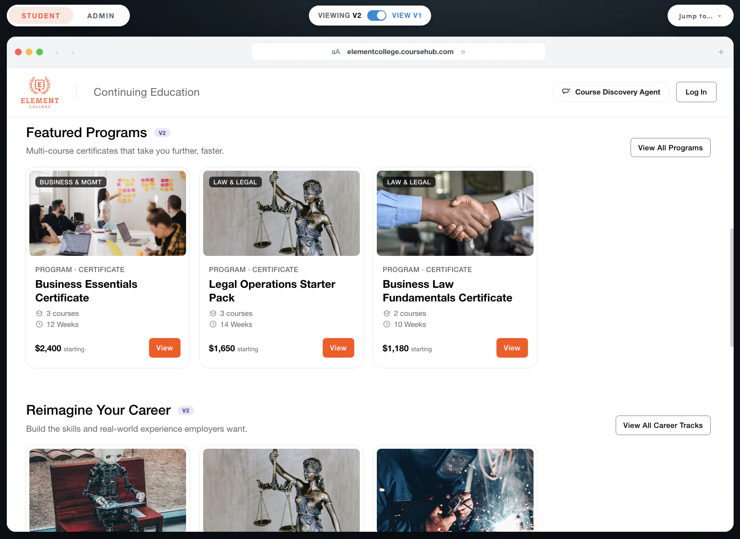Click the Log In button
This screenshot has width=740, height=539.
click(x=696, y=92)
